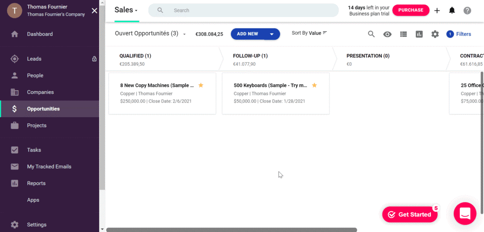Image resolution: width=484 pixels, height=232 pixels.
Task: Open the chat support bubble
Action: (465, 214)
